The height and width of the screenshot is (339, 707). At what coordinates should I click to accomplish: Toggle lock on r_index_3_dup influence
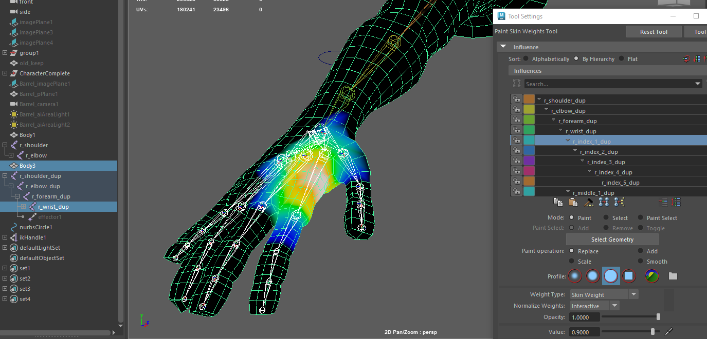(x=516, y=161)
